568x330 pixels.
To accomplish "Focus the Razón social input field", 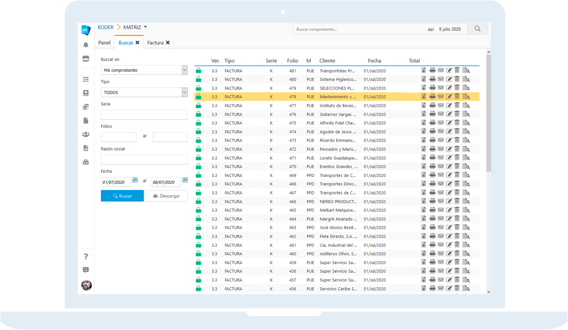I will pyautogui.click(x=144, y=160).
